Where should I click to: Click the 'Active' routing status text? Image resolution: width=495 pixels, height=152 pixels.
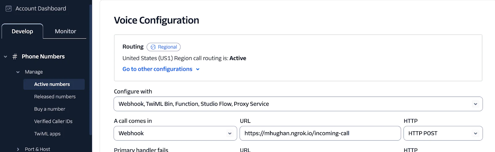(238, 58)
